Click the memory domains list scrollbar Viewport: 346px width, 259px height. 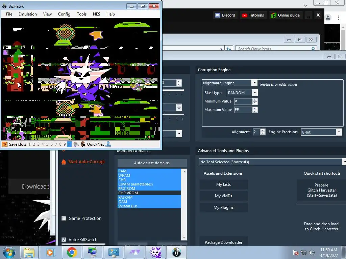click(x=184, y=204)
